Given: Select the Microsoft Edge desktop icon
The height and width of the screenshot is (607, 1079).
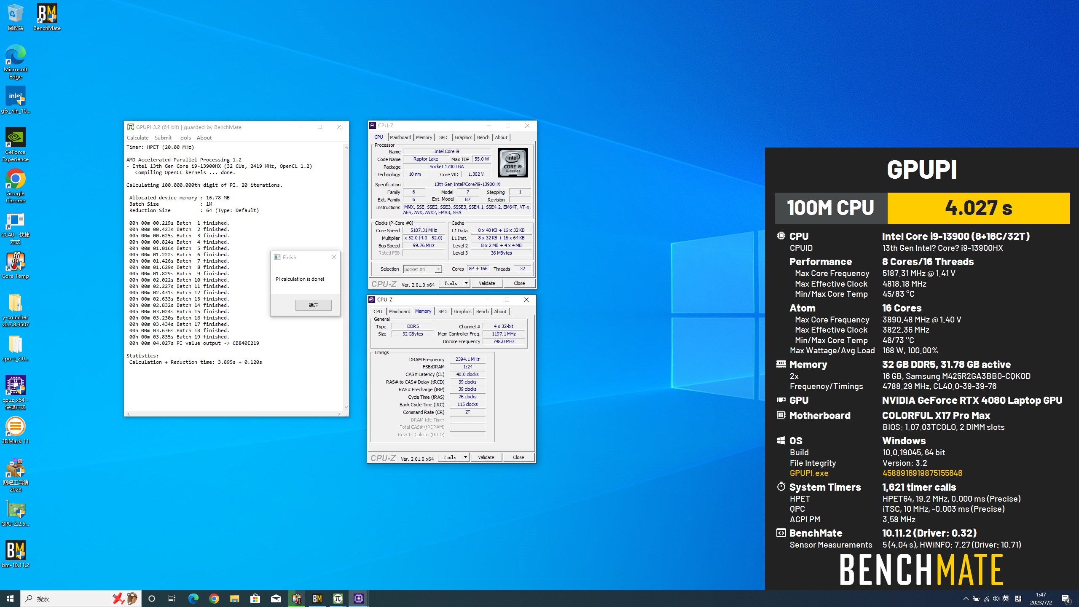Looking at the screenshot, I should (15, 62).
